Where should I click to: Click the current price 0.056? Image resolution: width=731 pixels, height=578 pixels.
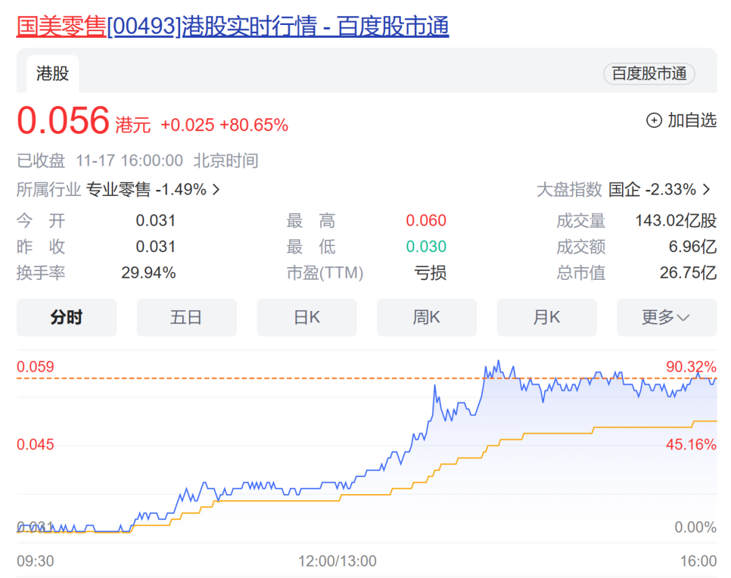coord(63,120)
